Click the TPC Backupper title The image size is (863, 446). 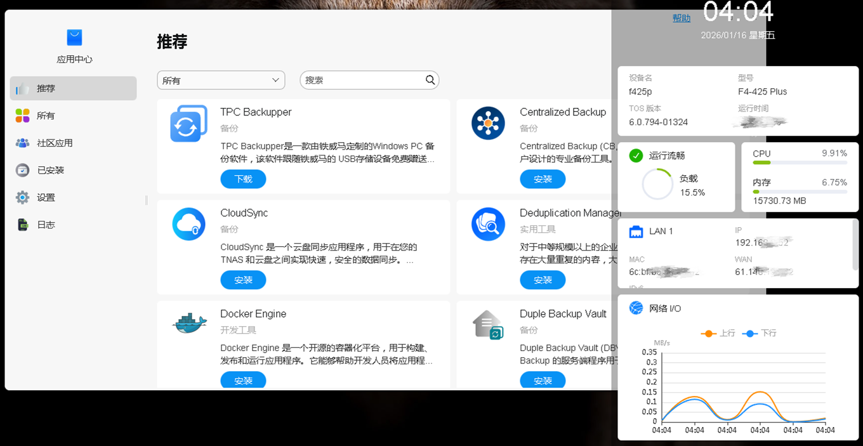click(256, 112)
